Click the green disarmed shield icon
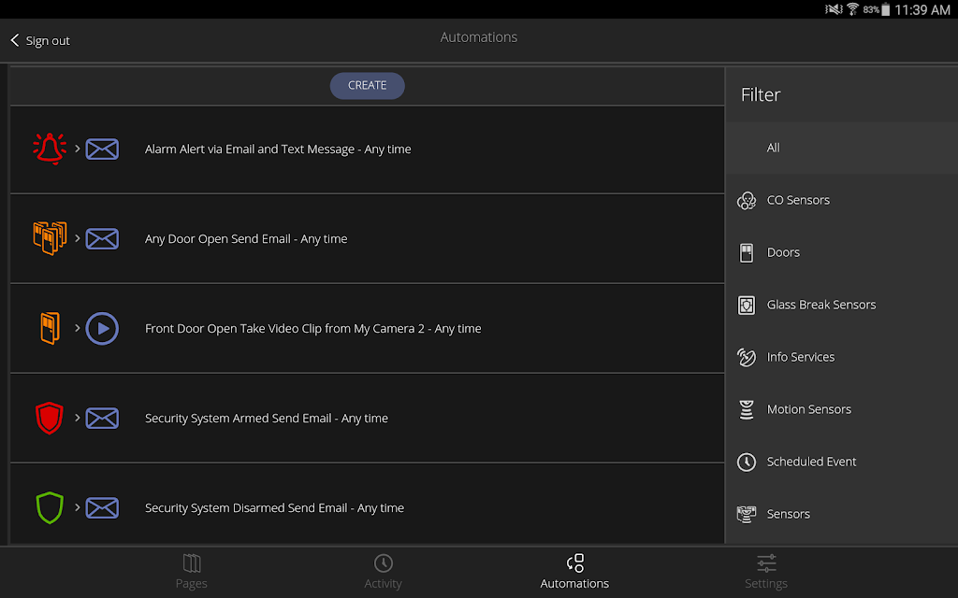The height and width of the screenshot is (598, 958). pos(50,507)
